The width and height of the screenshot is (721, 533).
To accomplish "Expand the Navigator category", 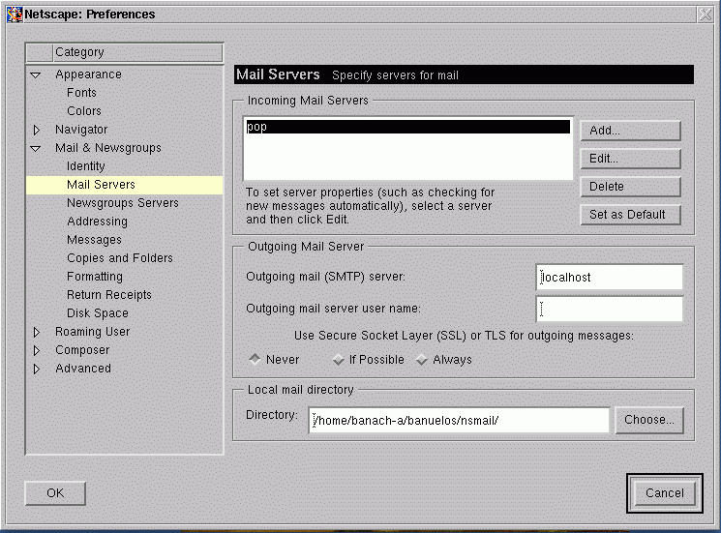I will [x=37, y=130].
